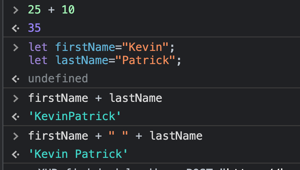
Task: Click the input chevron beside let firstName
Action: tap(16, 47)
